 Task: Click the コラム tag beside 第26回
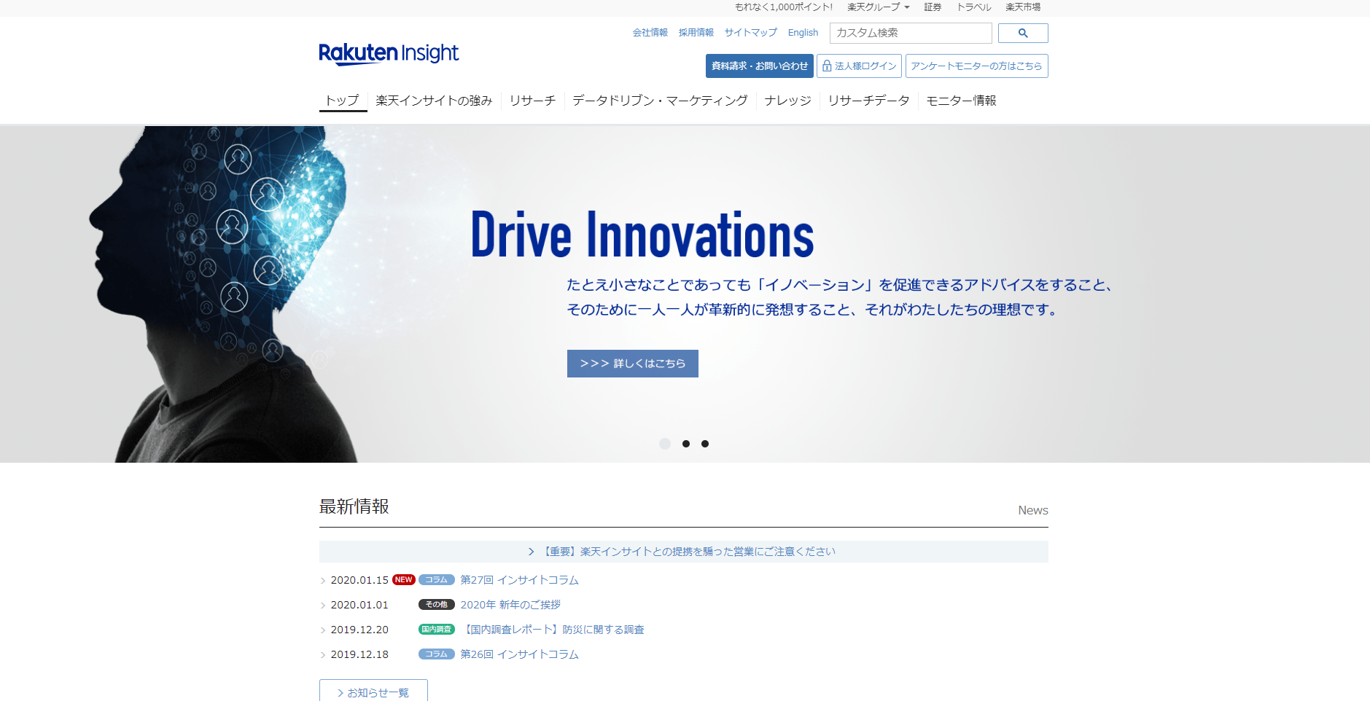click(x=436, y=654)
